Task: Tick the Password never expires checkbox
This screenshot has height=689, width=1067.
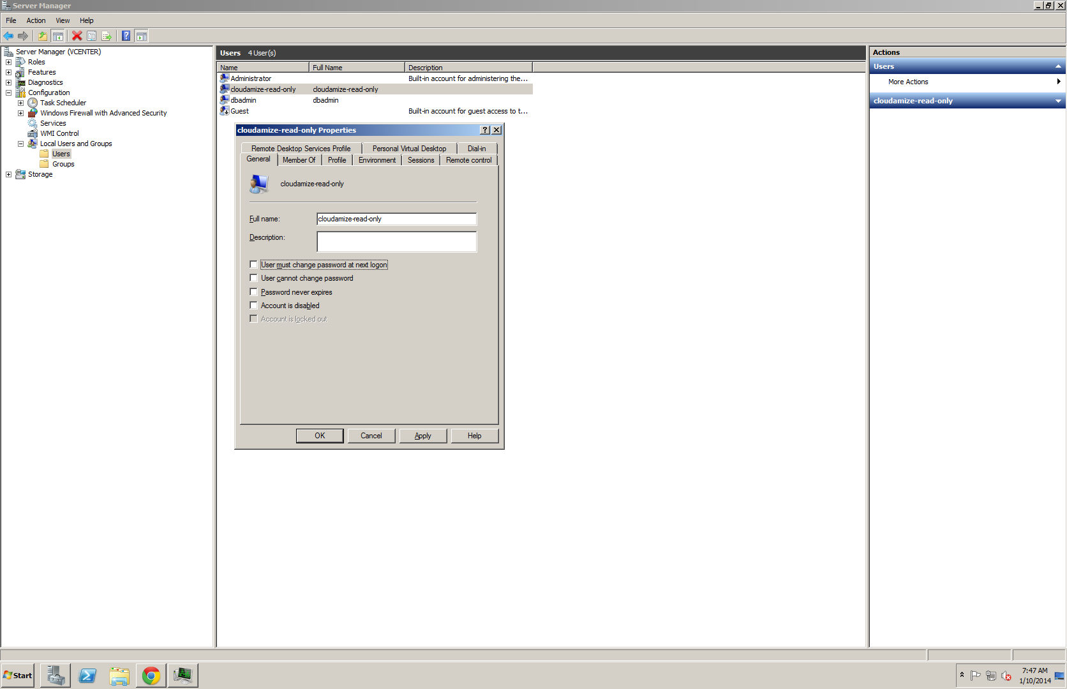Action: pos(253,292)
